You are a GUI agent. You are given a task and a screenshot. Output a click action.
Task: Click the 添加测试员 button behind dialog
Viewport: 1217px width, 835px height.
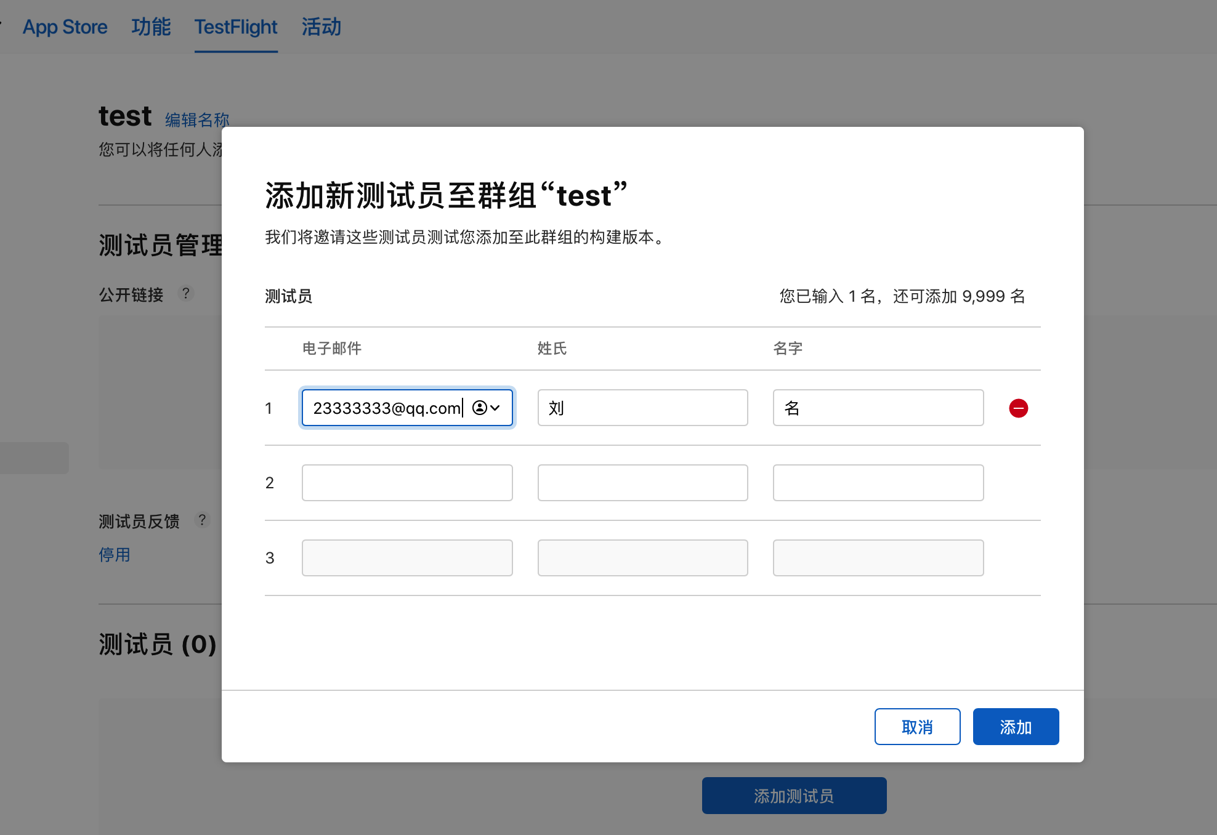pos(794,796)
